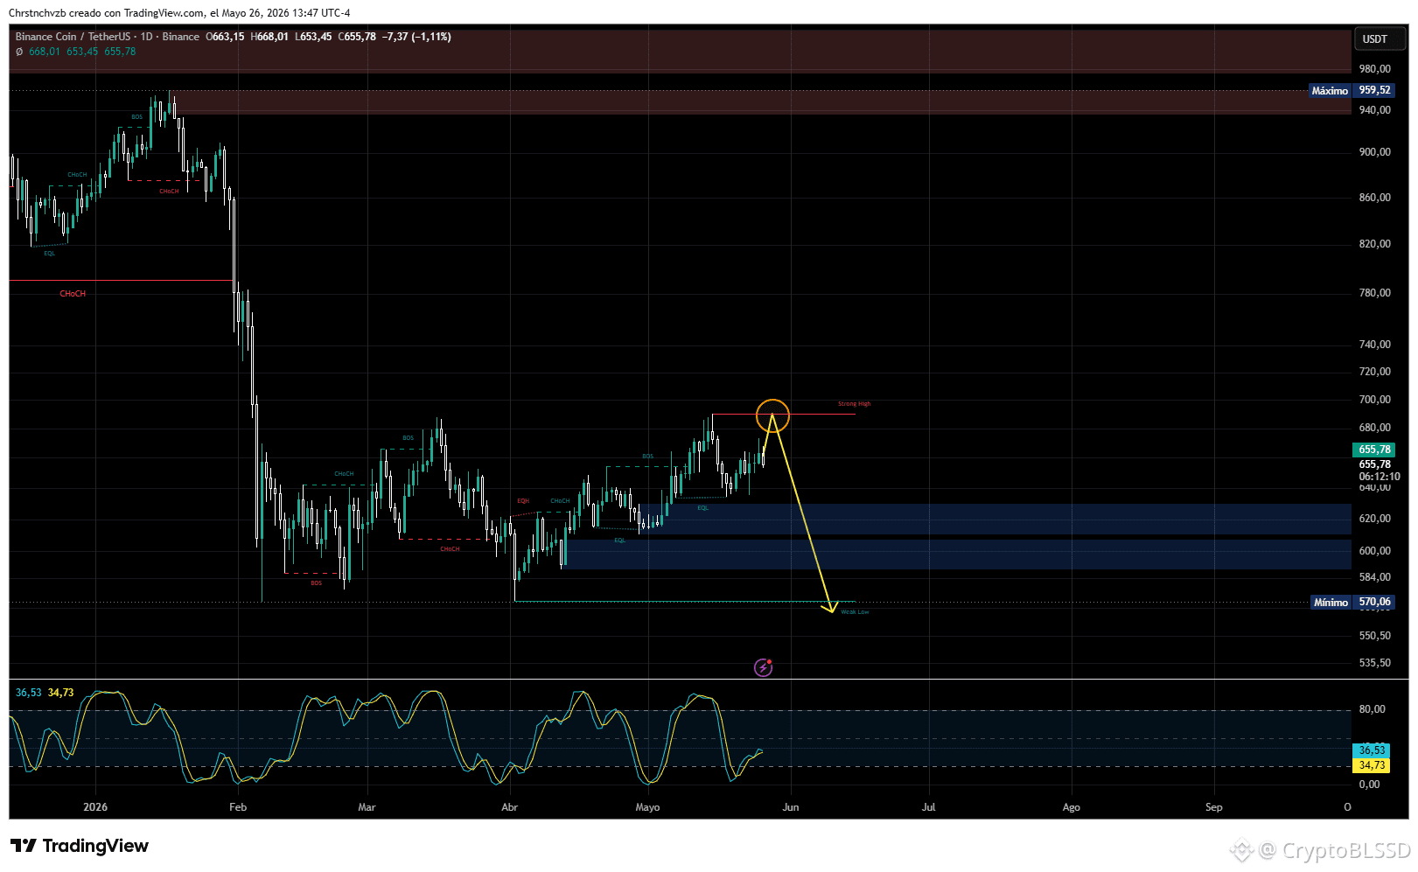
Task: Click the green 655,78 current price tag
Action: [1374, 450]
